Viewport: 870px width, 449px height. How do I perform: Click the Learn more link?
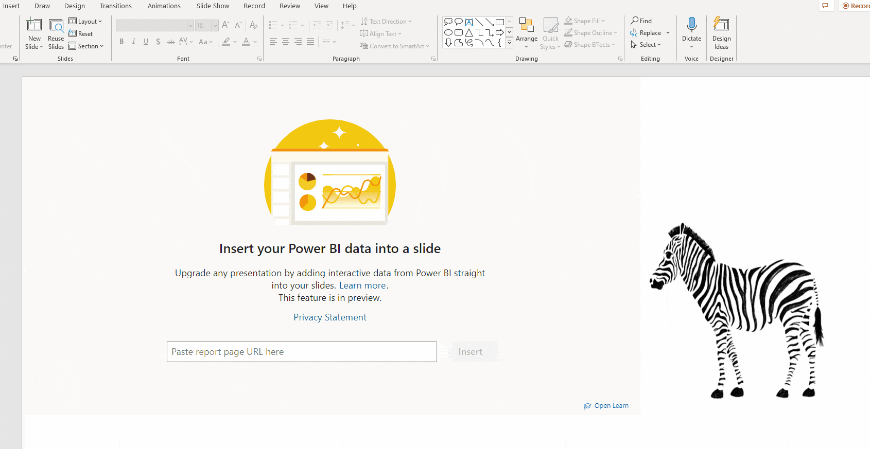pyautogui.click(x=362, y=285)
